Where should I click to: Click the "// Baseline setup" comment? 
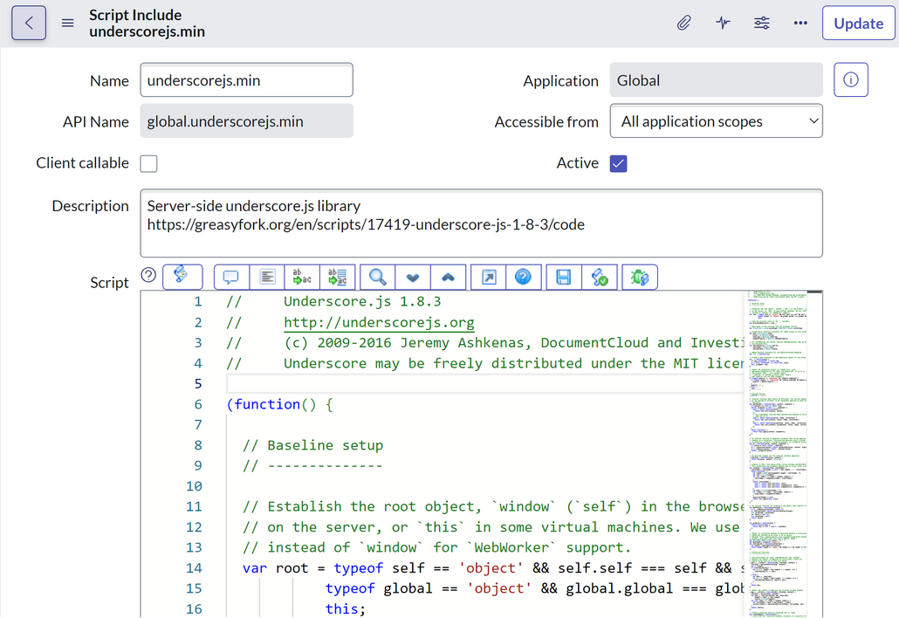(x=313, y=445)
